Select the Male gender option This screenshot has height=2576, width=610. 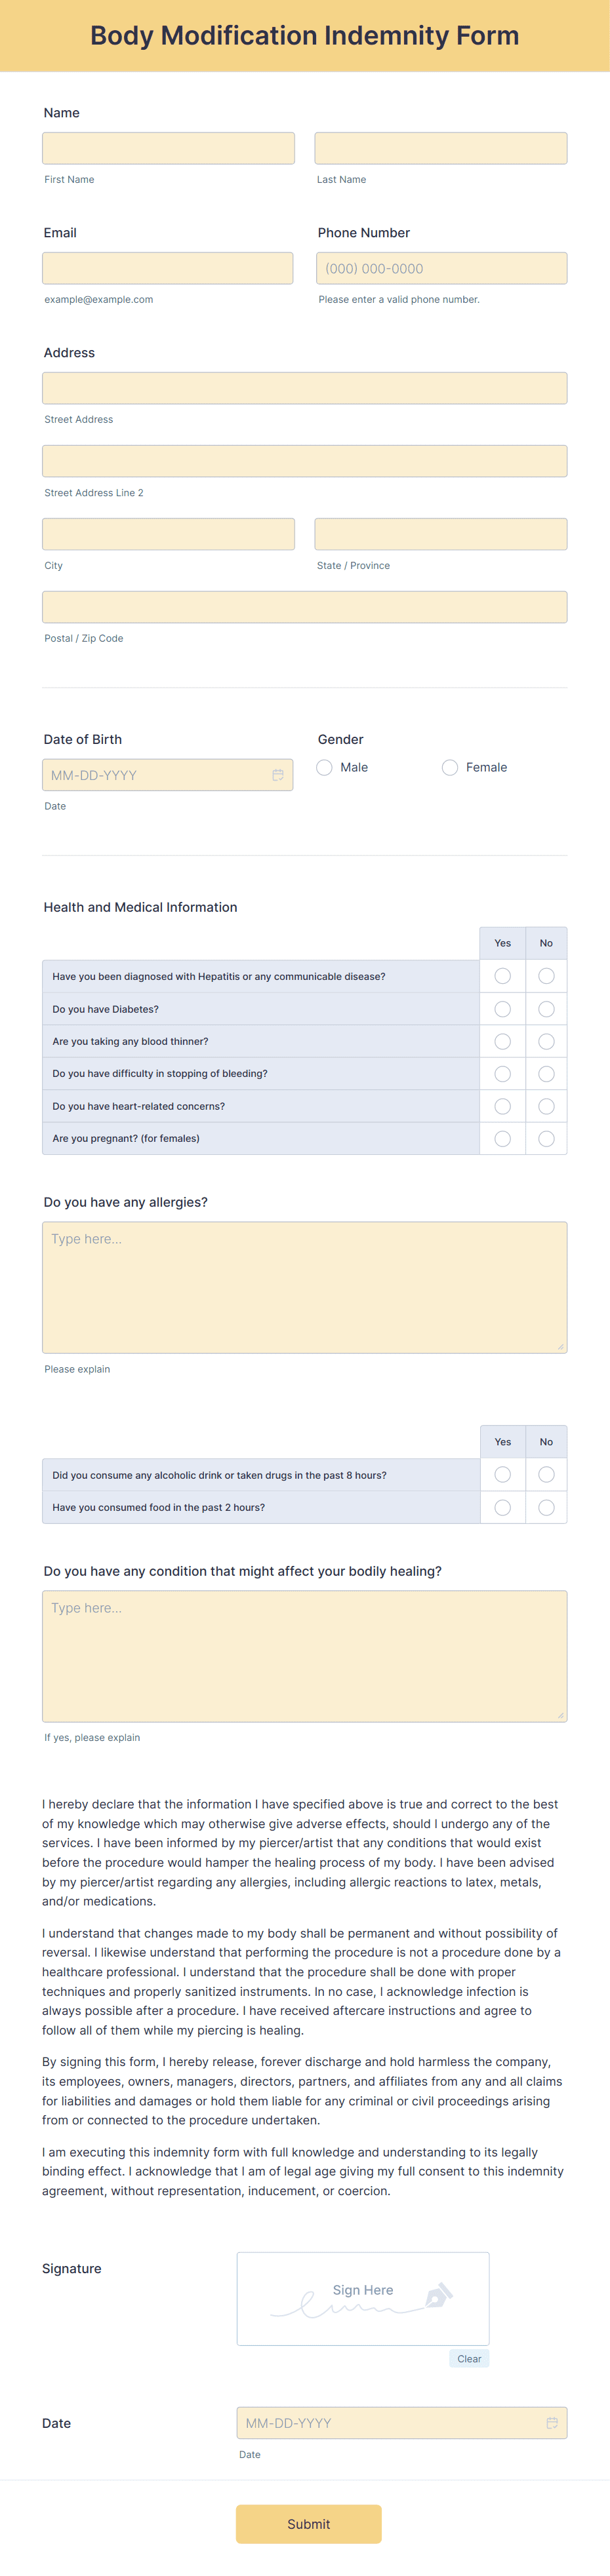(324, 767)
